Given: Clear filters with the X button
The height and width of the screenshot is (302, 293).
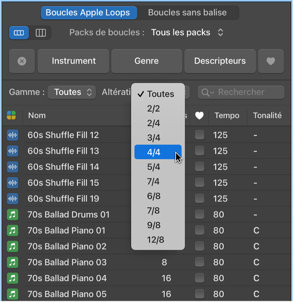Looking at the screenshot, I should (x=22, y=61).
